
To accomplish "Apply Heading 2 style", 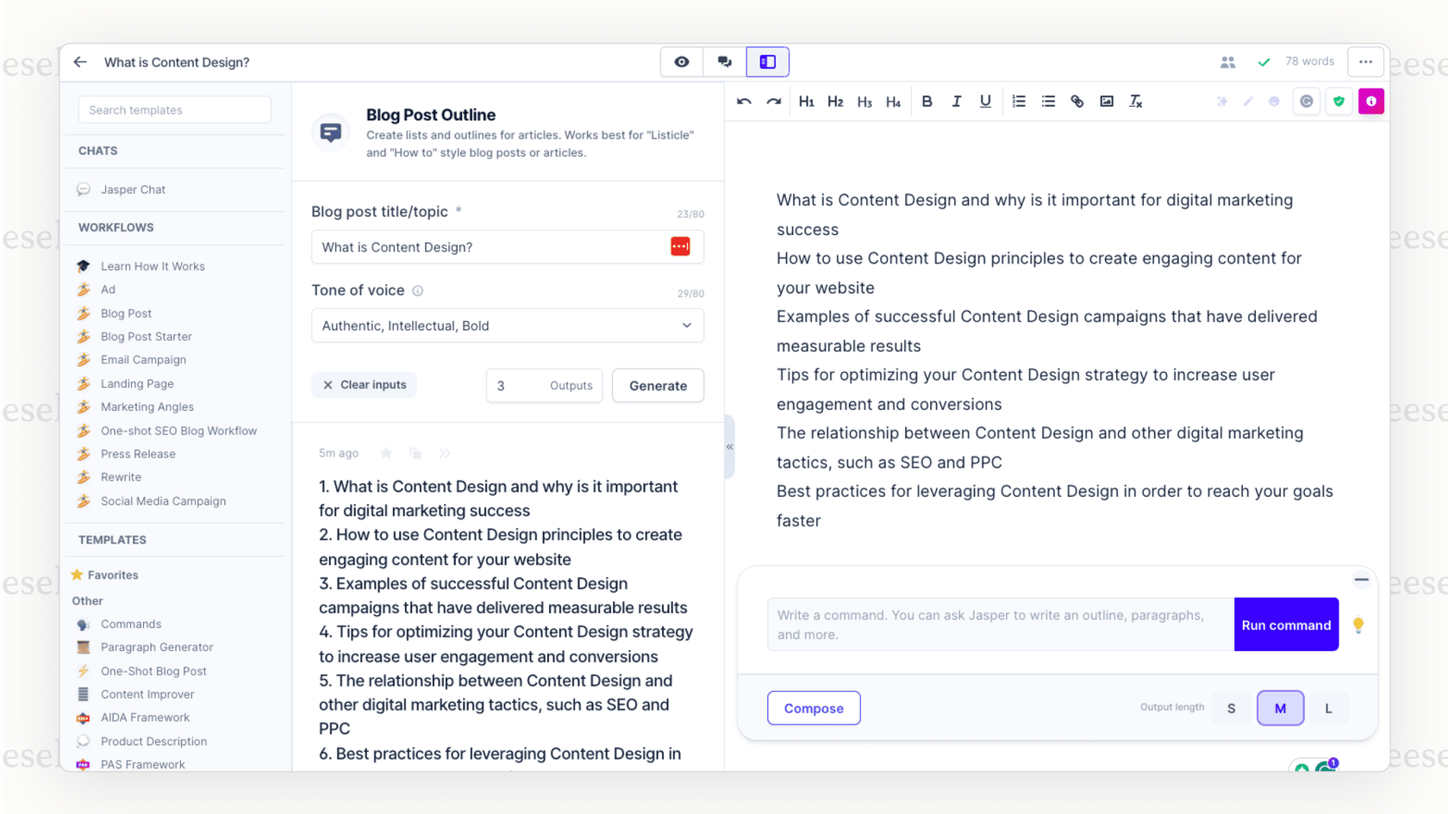I will tap(834, 102).
